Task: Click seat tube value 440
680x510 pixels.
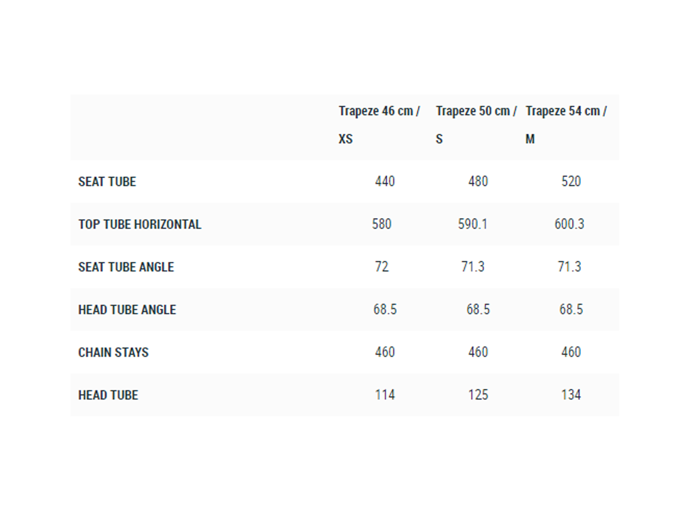Action: tap(385, 181)
